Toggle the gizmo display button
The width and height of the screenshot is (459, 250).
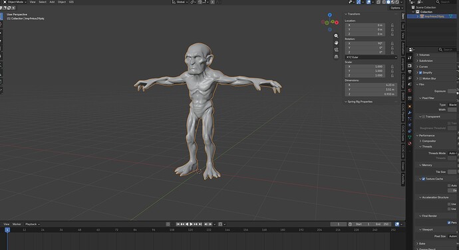[x=359, y=2]
